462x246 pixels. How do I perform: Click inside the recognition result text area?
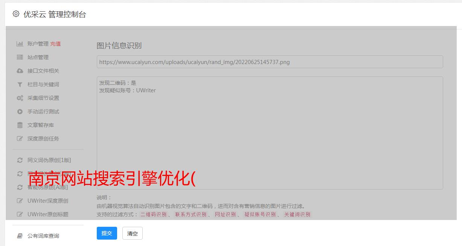point(270,133)
